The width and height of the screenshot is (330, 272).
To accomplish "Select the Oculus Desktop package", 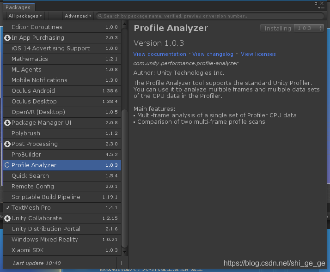I will (x=62, y=102).
